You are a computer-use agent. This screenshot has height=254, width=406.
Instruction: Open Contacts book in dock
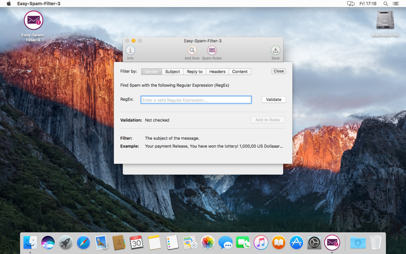(x=119, y=243)
